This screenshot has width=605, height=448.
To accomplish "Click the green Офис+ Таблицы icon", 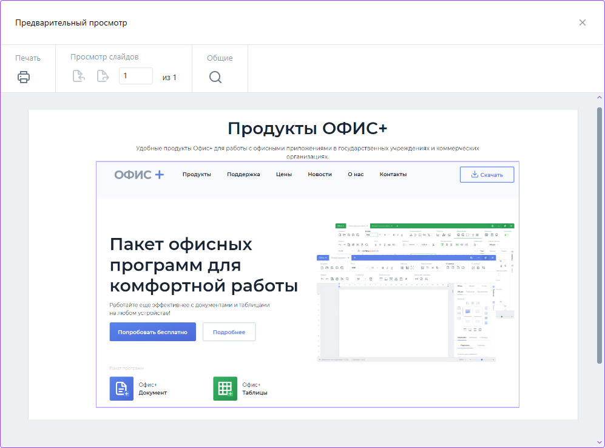I will (x=225, y=389).
